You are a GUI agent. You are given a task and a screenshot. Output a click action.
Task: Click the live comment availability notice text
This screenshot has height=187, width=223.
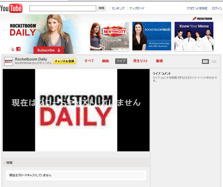[185, 79]
